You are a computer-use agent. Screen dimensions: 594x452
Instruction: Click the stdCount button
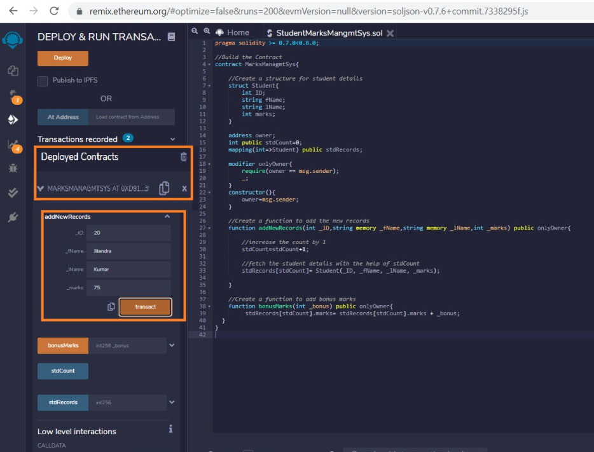[62, 371]
